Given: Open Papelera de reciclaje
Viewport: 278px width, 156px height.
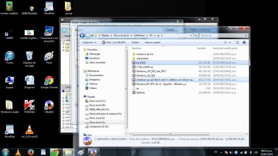Looking at the screenshot, I should 30,59.
